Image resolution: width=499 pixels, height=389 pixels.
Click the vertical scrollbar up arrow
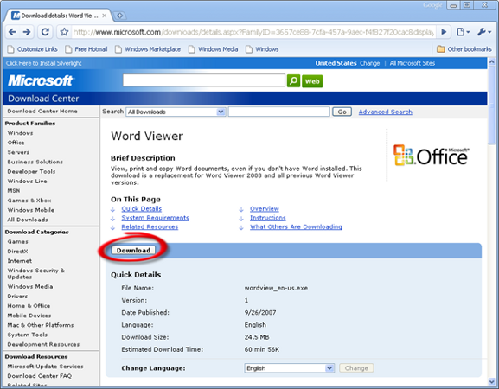pyautogui.click(x=492, y=61)
